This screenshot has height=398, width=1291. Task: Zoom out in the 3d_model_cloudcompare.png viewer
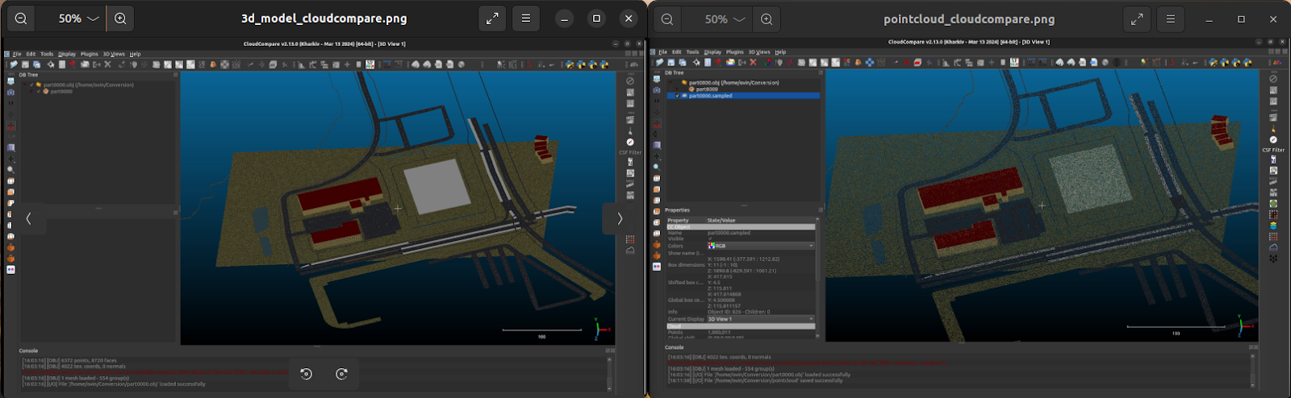click(21, 19)
